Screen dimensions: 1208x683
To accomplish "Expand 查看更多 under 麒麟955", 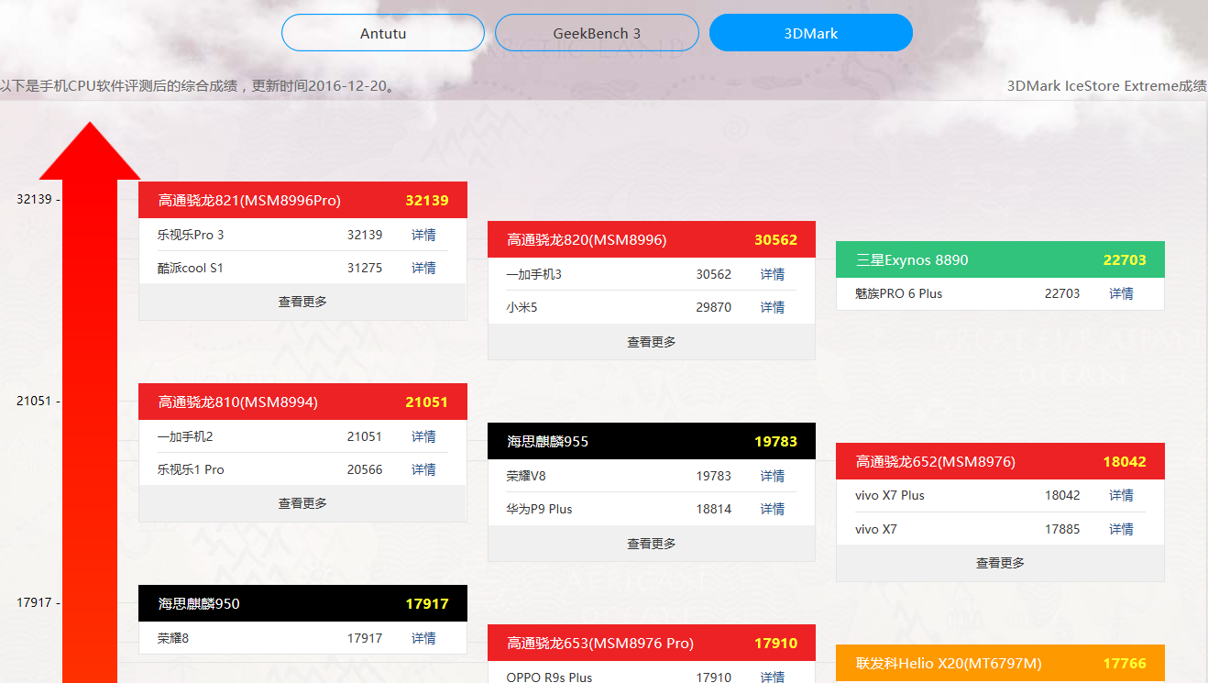I will (x=651, y=544).
